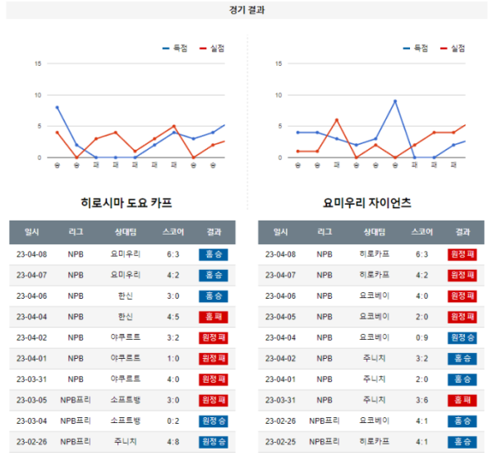The height and width of the screenshot is (465, 493).
Task: Click score 0:9 in the Yomiuri table
Action: pyautogui.click(x=422, y=337)
